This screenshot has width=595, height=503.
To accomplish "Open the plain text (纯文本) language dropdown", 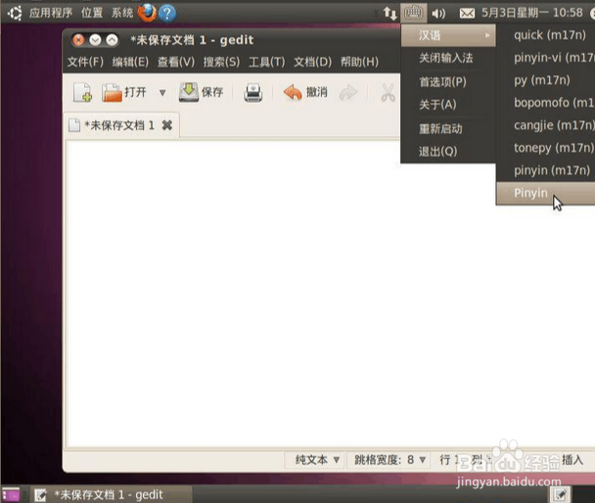I will coord(316,460).
